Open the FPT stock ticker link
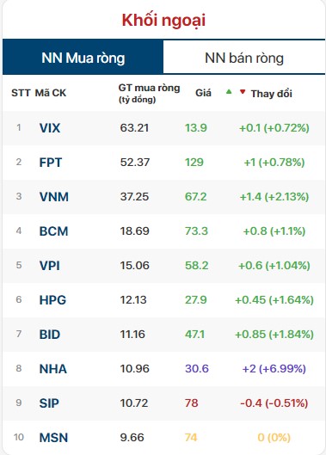 click(x=51, y=163)
